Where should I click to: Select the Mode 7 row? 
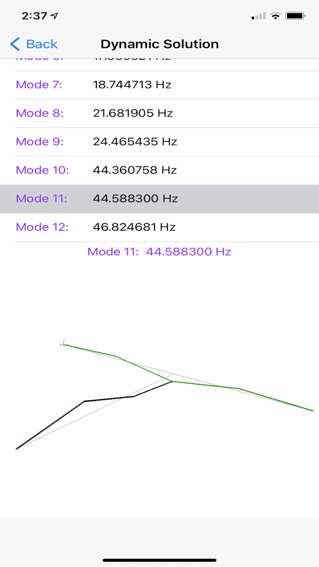click(159, 85)
